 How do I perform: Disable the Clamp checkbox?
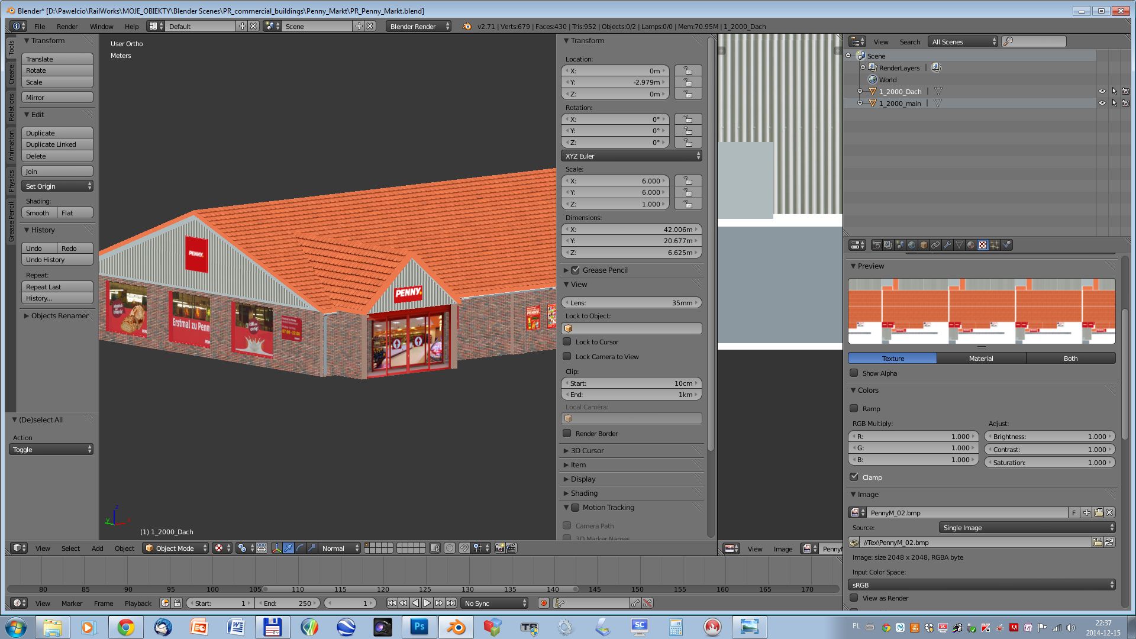point(854,477)
